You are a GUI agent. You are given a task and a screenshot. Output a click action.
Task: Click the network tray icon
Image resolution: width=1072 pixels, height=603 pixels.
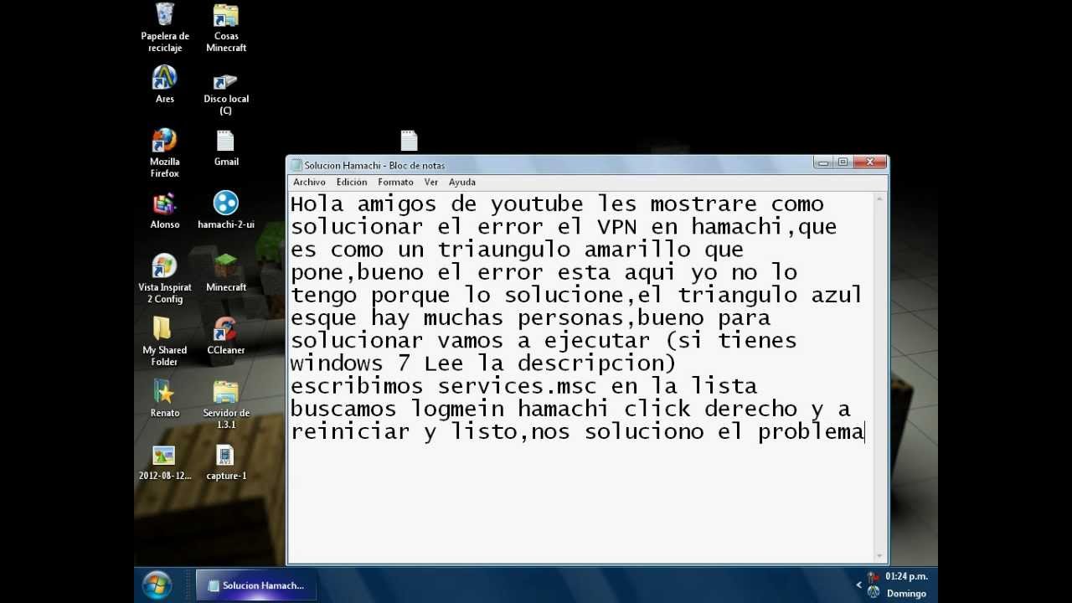pyautogui.click(x=874, y=592)
